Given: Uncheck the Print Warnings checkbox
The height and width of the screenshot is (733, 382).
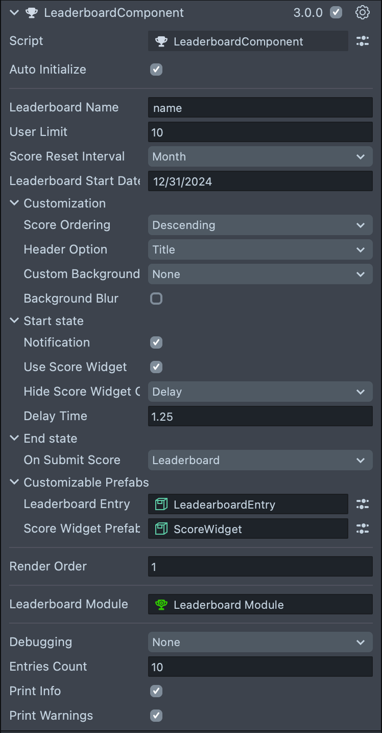Looking at the screenshot, I should (156, 716).
